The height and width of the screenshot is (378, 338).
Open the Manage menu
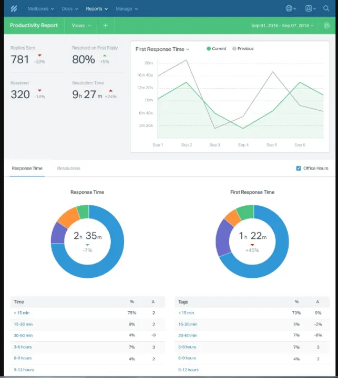(x=127, y=8)
